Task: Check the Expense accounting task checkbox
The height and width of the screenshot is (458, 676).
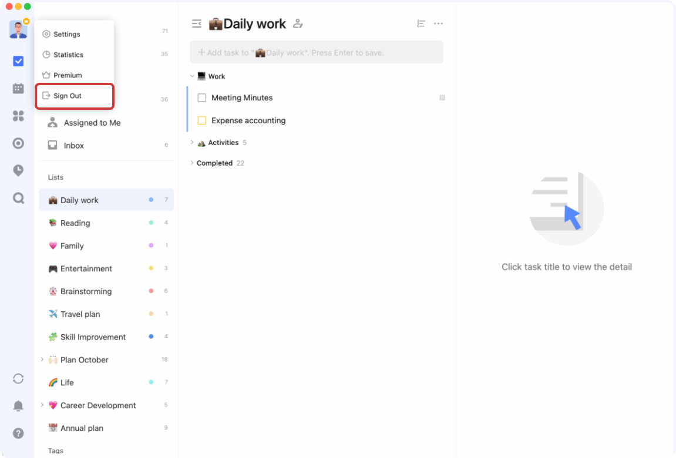Action: (x=202, y=121)
